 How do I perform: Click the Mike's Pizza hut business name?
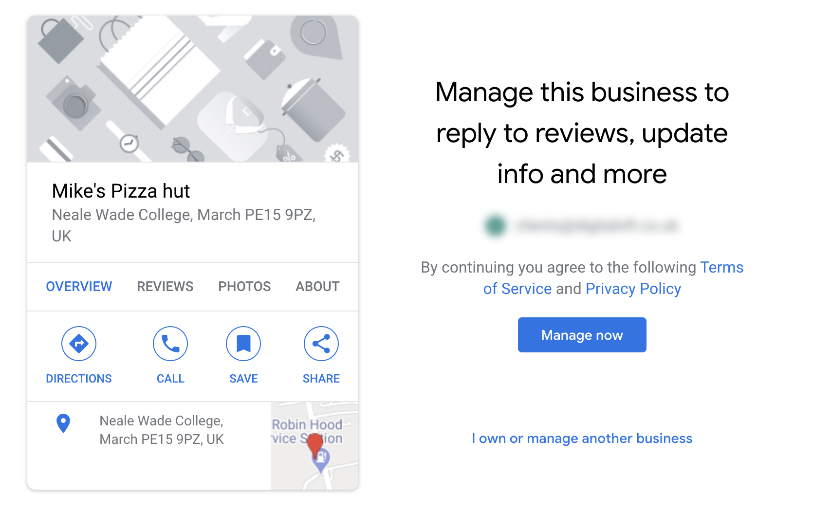[x=121, y=191]
